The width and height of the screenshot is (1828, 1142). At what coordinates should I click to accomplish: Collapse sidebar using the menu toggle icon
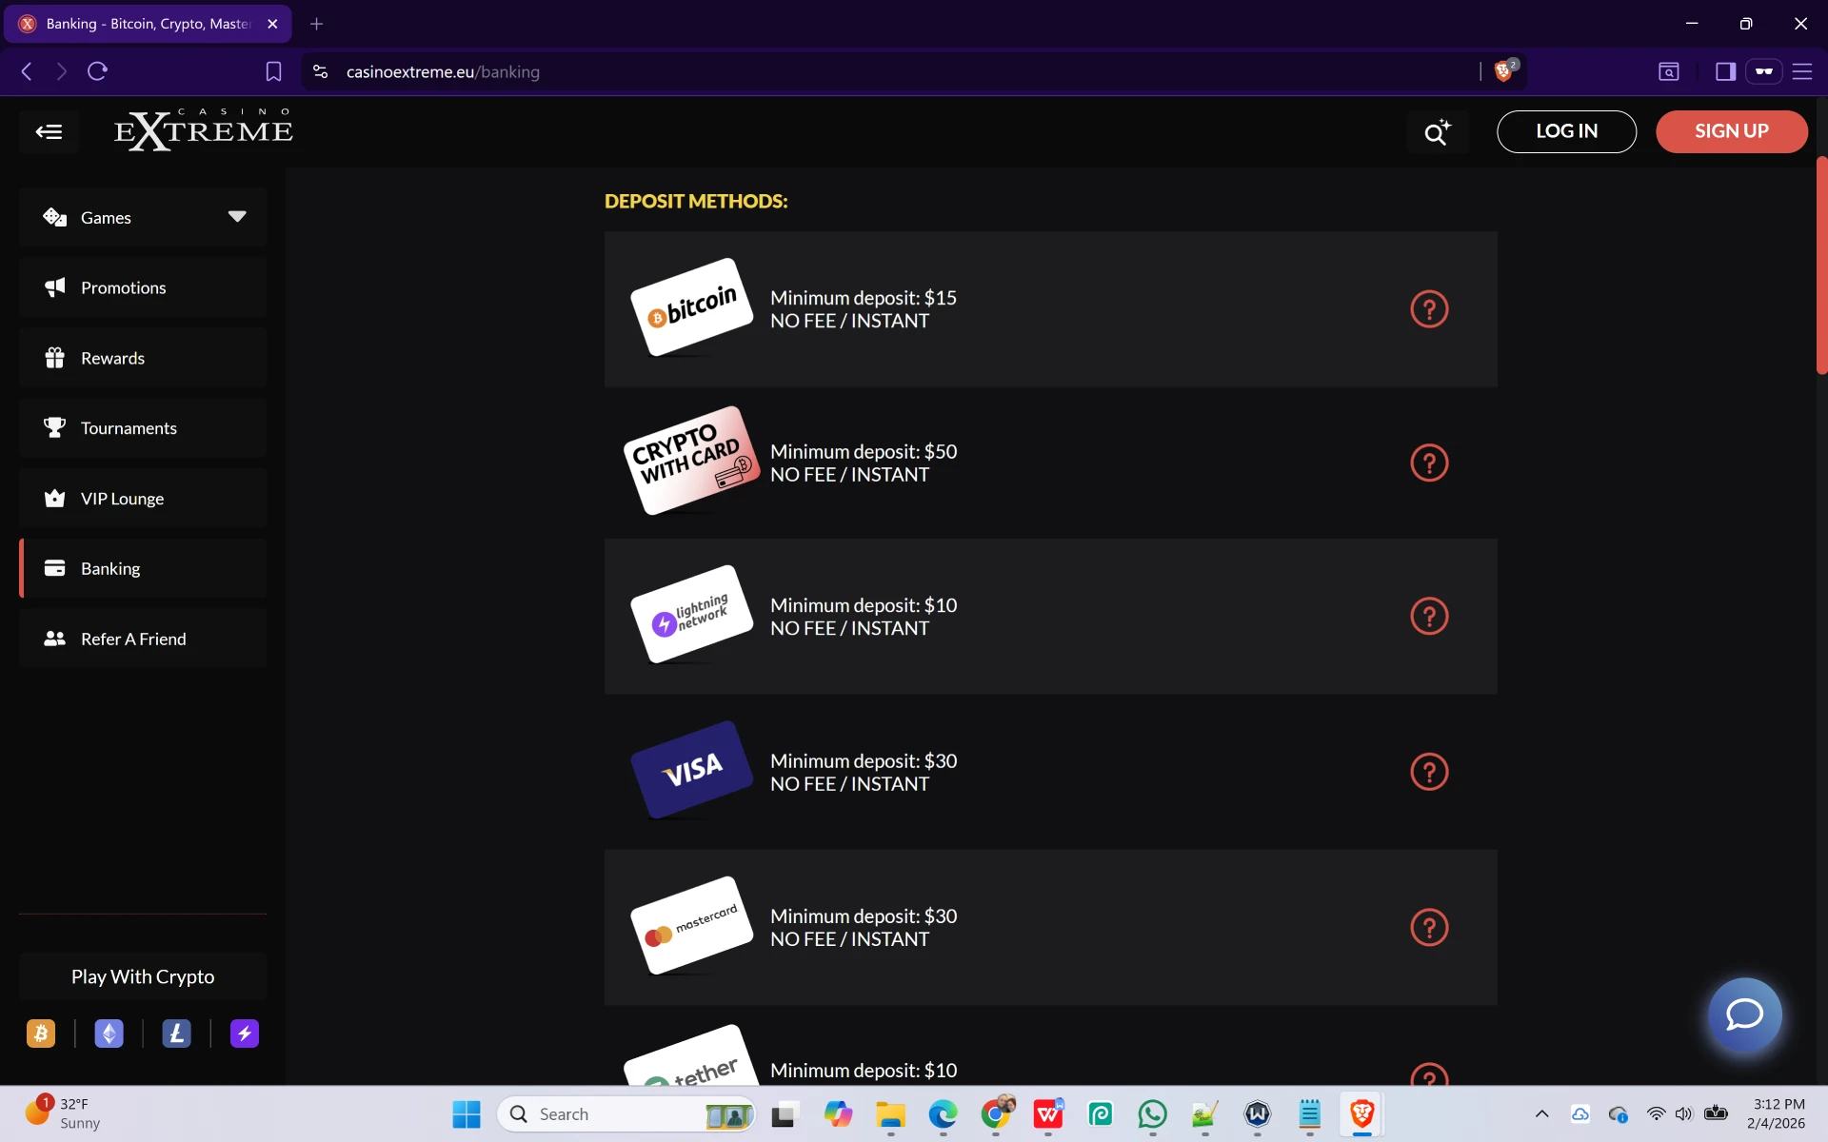[49, 132]
